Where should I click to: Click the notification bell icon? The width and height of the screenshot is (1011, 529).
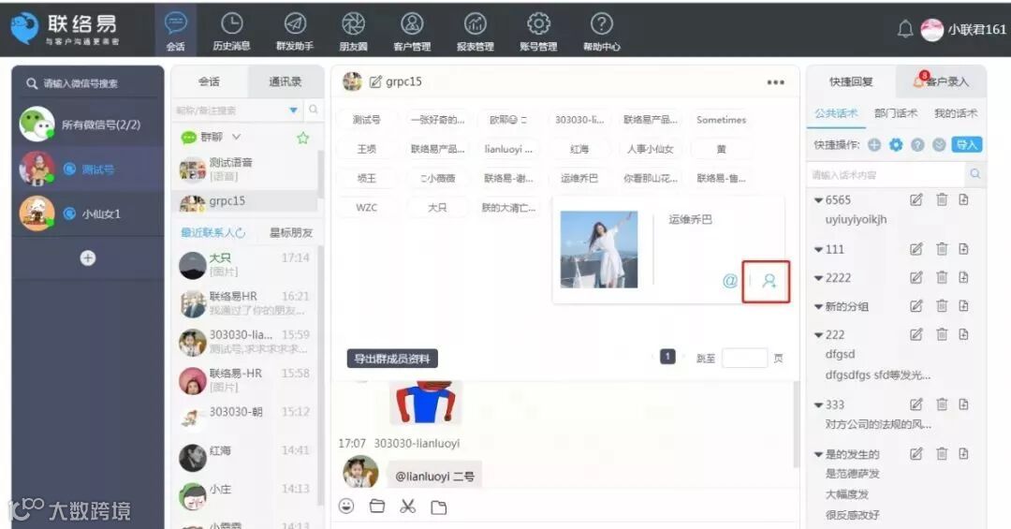click(x=905, y=29)
